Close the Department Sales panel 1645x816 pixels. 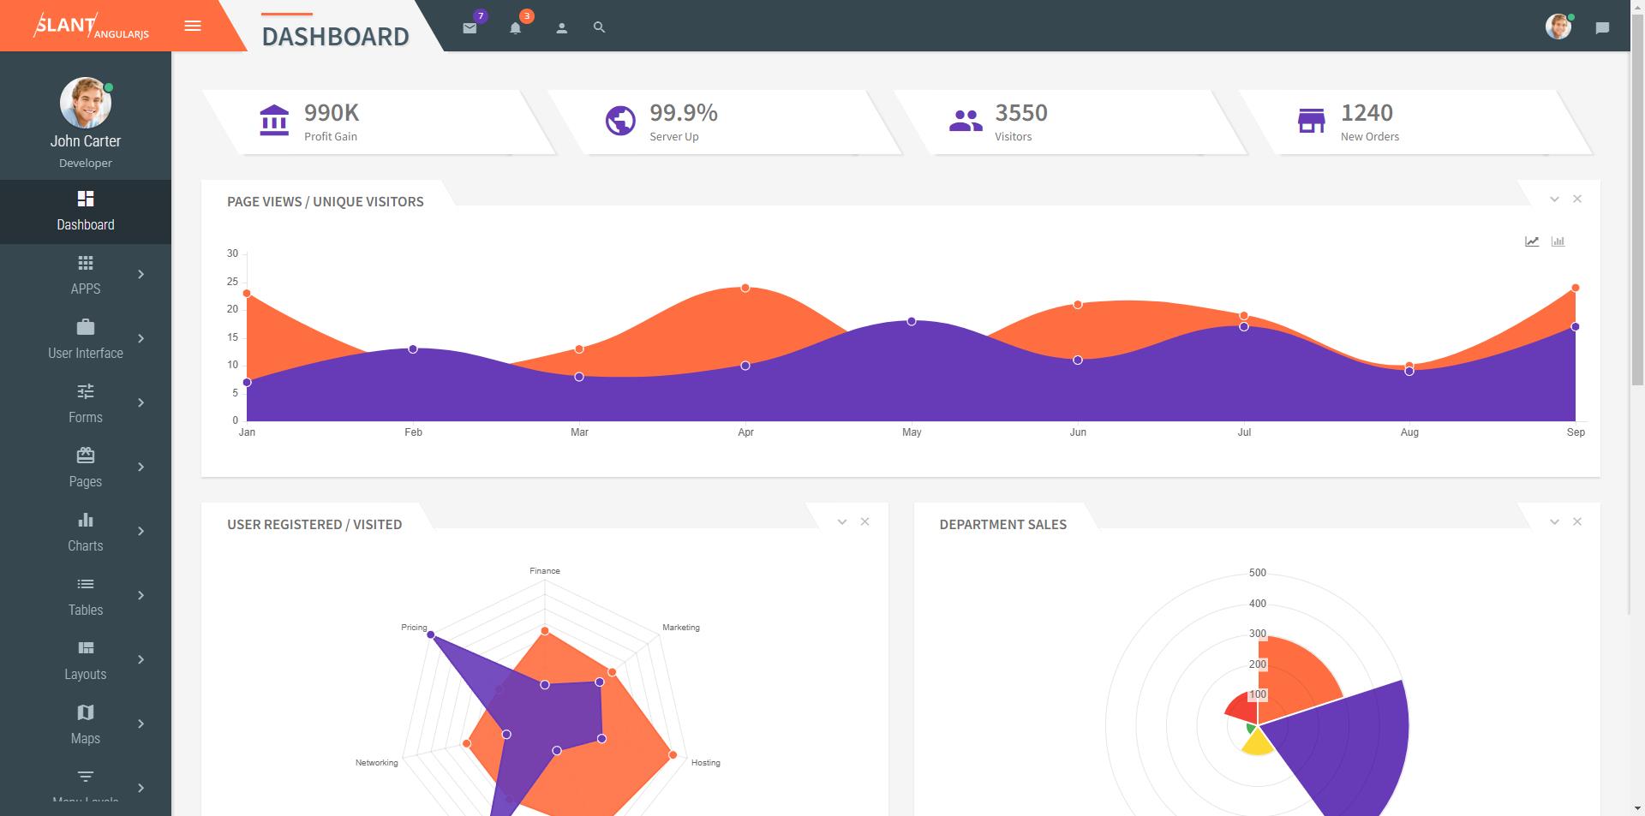(x=1577, y=521)
